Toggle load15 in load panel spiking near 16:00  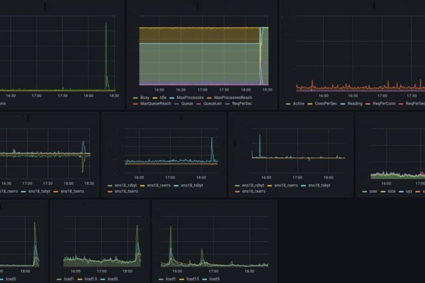click(193, 279)
